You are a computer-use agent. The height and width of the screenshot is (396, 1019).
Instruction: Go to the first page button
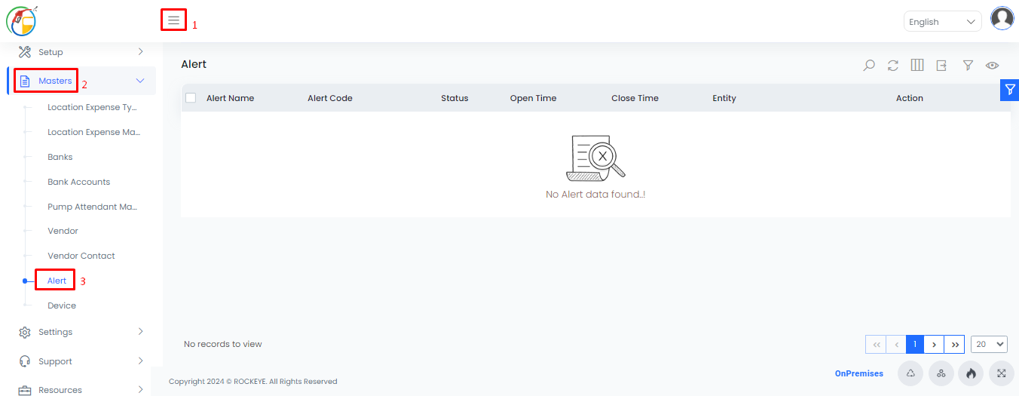pos(876,344)
